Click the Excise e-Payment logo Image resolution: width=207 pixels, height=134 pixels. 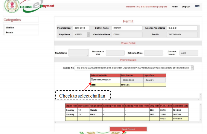pos(36,6)
